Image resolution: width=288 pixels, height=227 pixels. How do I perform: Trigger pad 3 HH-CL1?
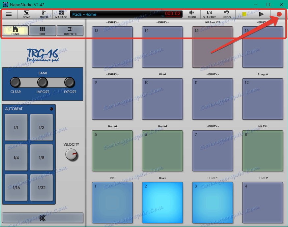(x=213, y=203)
